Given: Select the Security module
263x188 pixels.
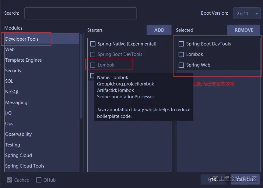Looking at the screenshot, I should point(42,70).
